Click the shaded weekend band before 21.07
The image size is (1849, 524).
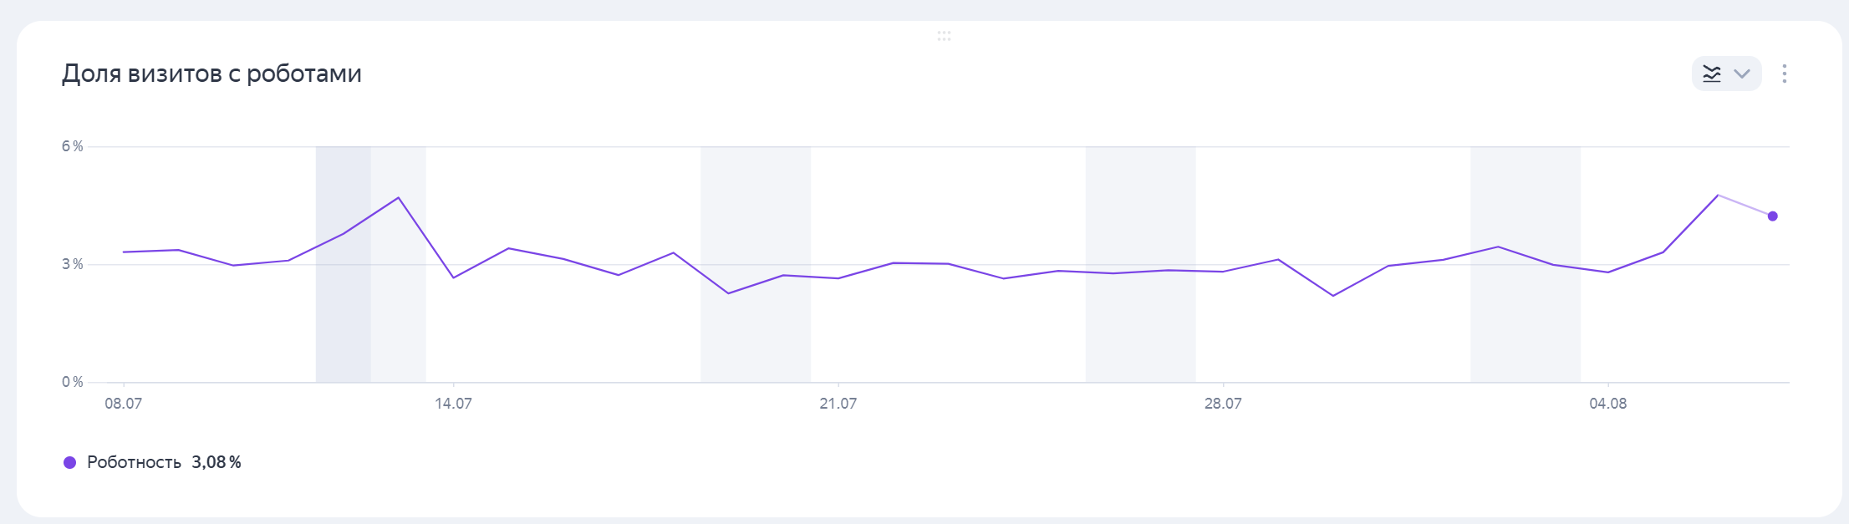coord(755,334)
